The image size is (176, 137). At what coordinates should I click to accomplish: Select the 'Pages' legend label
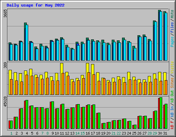172,42
